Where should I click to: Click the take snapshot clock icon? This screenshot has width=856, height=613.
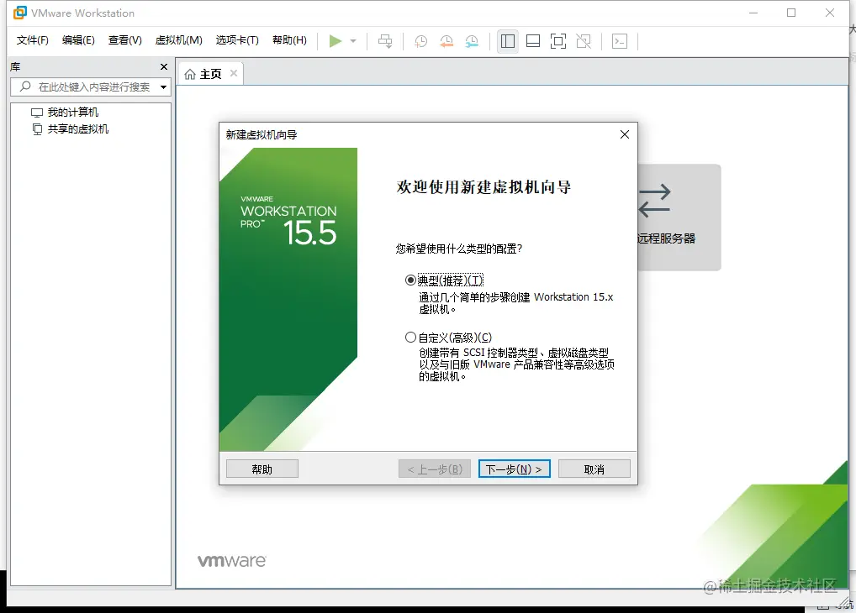tap(420, 41)
